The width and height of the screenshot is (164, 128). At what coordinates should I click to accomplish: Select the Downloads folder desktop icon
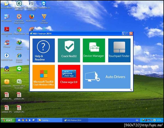pos(7,83)
